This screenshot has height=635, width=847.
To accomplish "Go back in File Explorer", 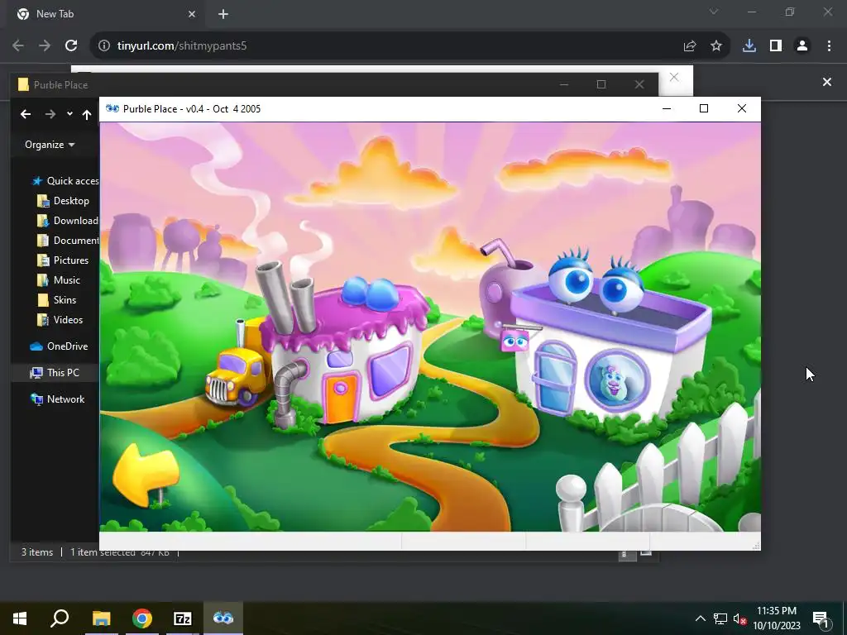I will [x=26, y=114].
